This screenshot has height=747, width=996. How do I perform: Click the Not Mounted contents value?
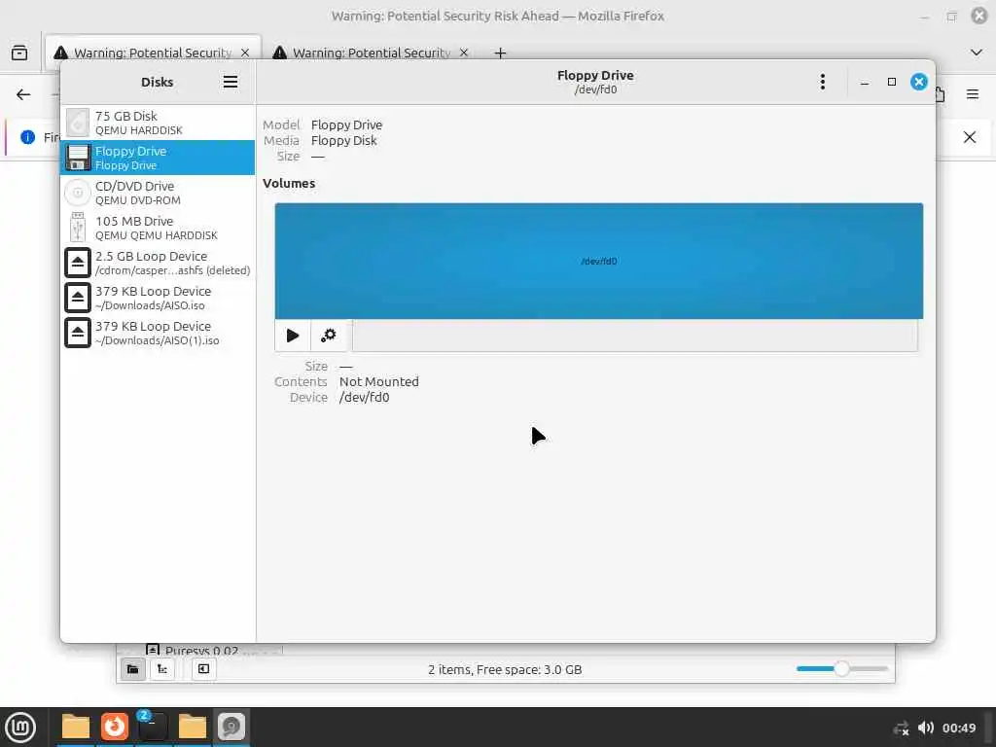tap(378, 381)
